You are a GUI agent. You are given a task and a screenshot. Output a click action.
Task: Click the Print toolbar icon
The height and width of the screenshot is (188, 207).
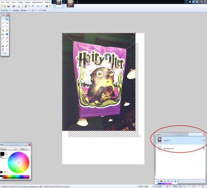pyautogui.click(x=14, y=6)
